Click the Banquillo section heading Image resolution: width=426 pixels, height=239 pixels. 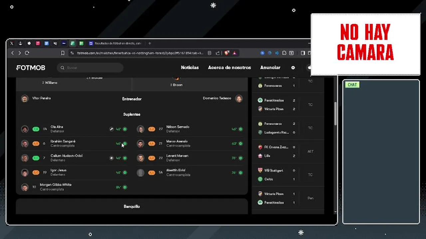coord(132,206)
